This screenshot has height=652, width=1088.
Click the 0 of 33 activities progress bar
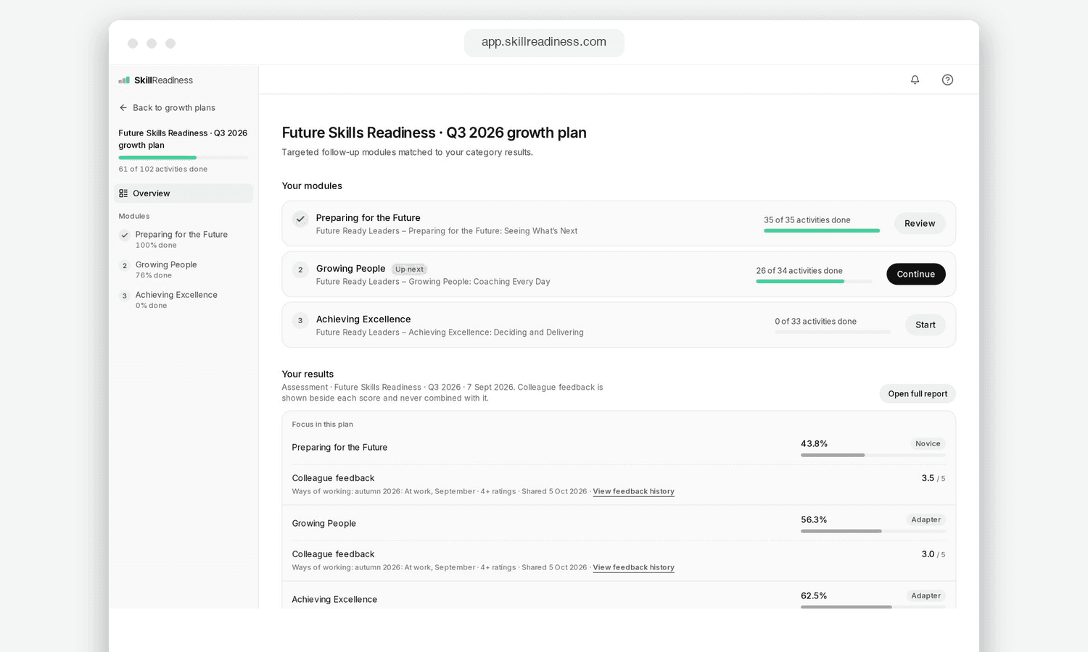point(833,332)
